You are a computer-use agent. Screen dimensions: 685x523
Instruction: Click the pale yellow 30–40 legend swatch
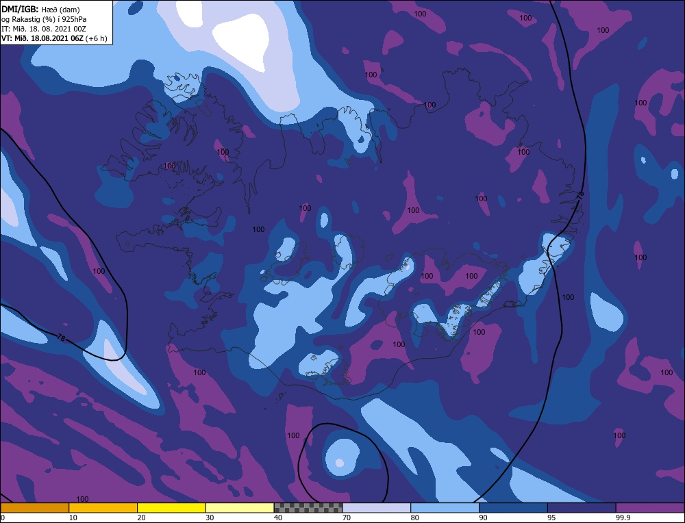coord(240,508)
